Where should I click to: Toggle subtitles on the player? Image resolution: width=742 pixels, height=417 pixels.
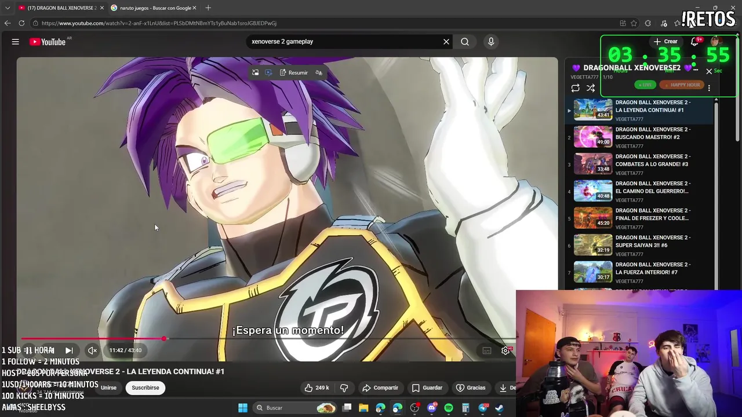click(487, 350)
